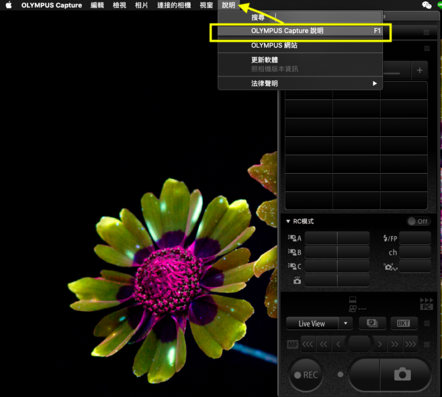Move focus far-left with triple arrow
442x397 pixels.
tap(308, 344)
